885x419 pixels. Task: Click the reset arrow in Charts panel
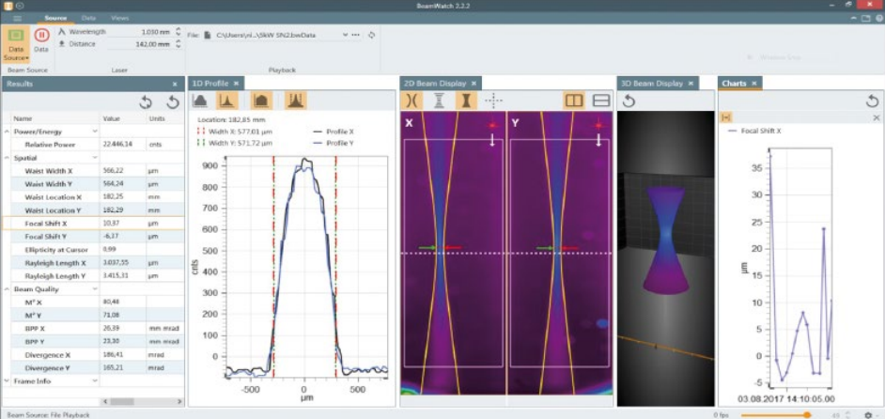[x=872, y=101]
